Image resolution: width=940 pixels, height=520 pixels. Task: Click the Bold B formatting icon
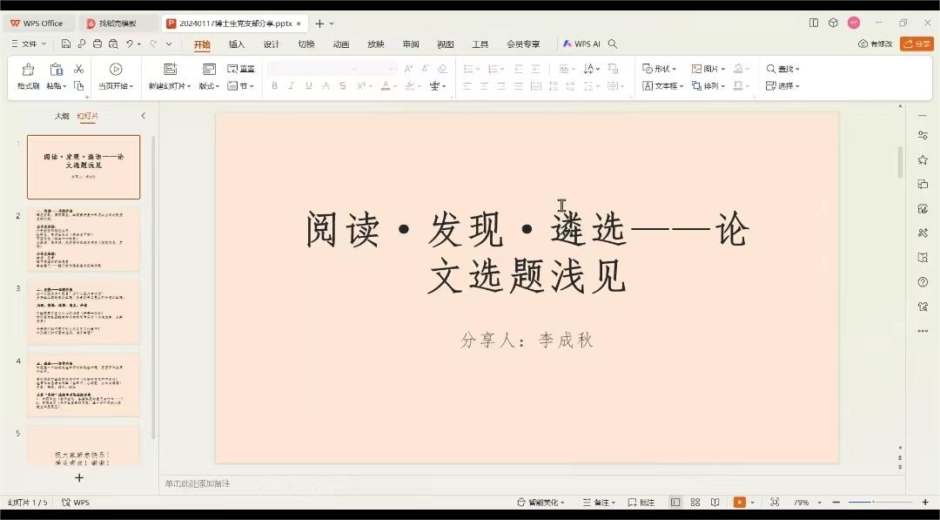click(274, 85)
